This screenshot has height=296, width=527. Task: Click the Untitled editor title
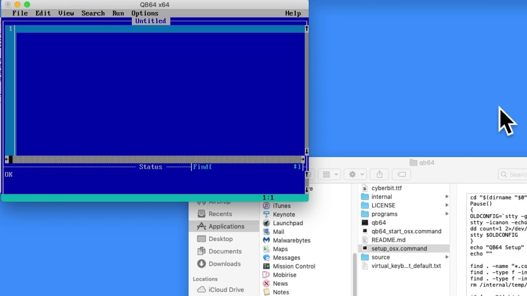point(151,21)
